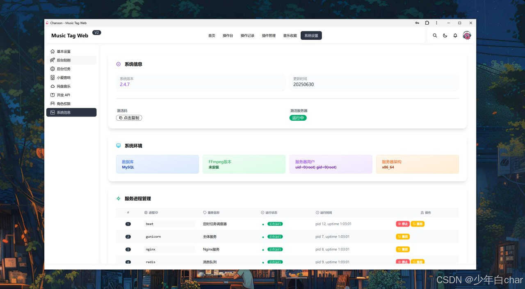525x289 pixels.
Task: Click 点击复制 to copy activation code
Action: coord(129,118)
